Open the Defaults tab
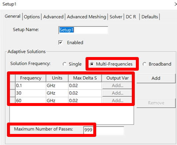The image size is (177, 145). (150, 17)
